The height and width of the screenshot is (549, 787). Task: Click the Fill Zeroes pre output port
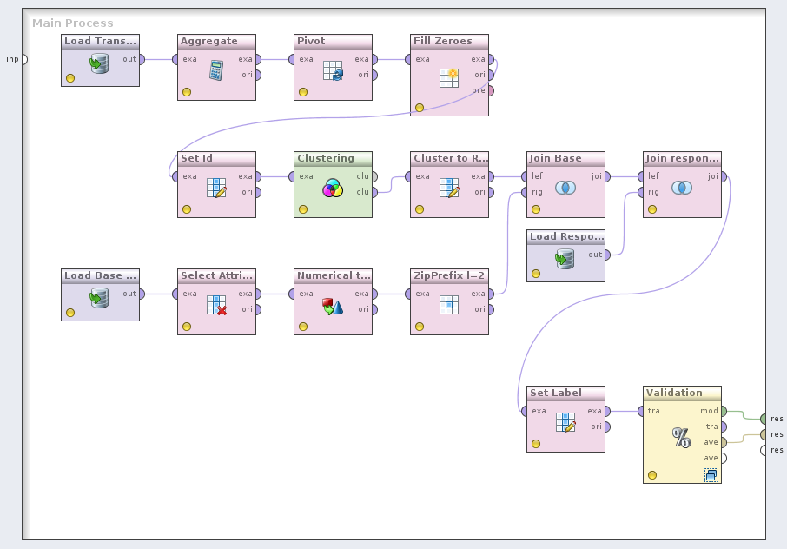click(x=491, y=90)
